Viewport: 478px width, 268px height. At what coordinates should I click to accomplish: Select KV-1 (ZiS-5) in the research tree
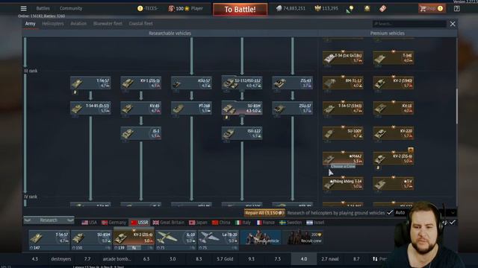(141, 83)
